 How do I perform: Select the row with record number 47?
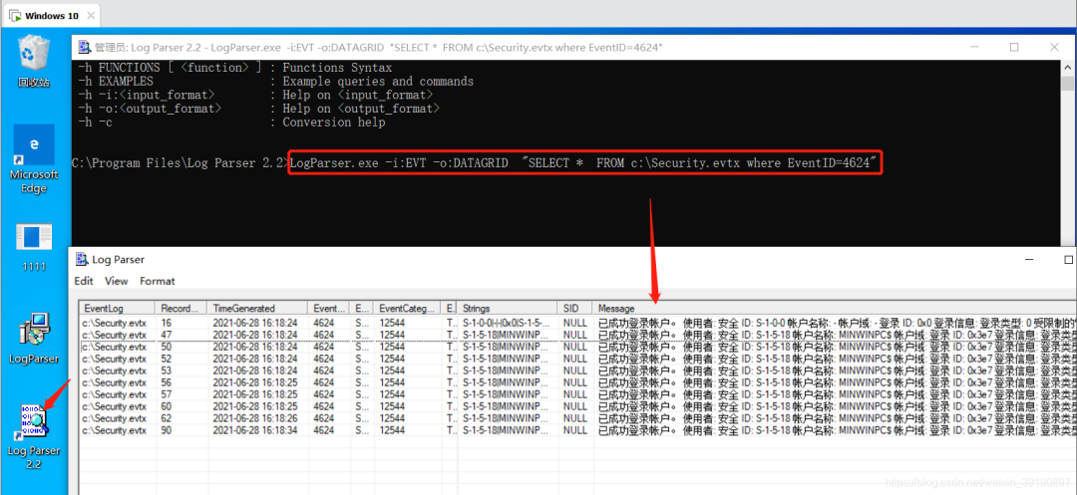pyautogui.click(x=577, y=335)
